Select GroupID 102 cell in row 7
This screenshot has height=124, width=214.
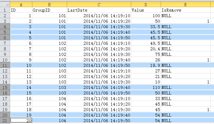[x=50, y=43]
